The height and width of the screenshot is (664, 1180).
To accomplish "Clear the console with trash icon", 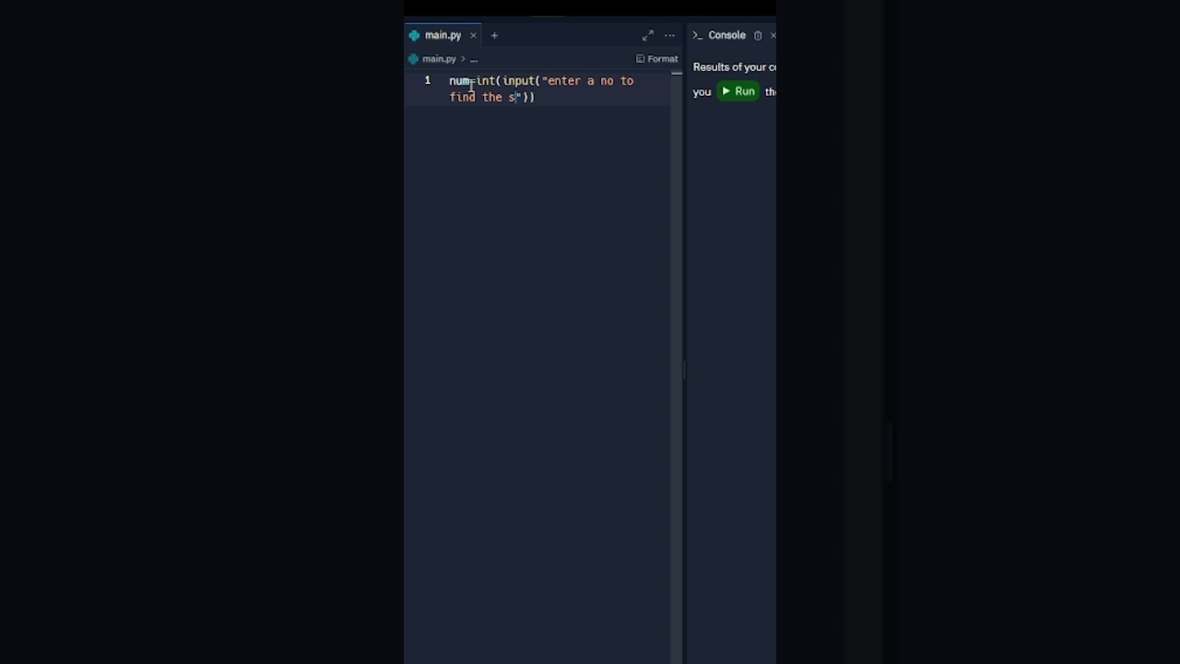I will click(x=758, y=36).
